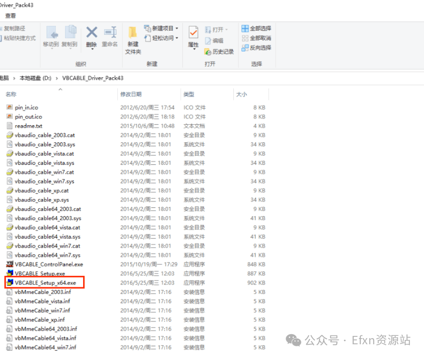The image size is (424, 357).
Task: Switch to the 查看 (View) tab
Action: (10, 15)
